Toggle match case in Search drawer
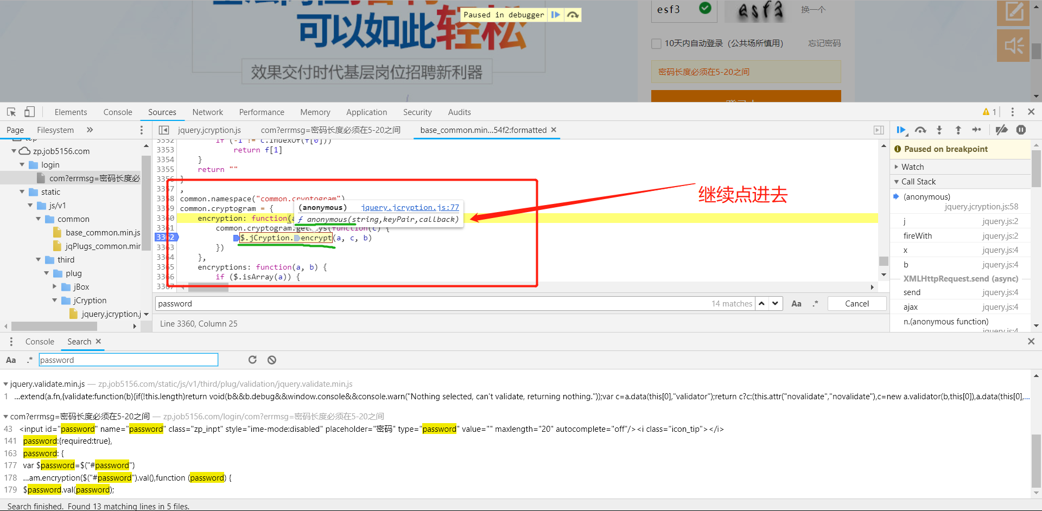This screenshot has width=1042, height=511. 11,360
